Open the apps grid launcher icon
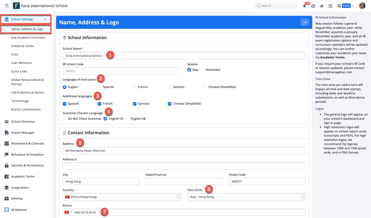371x218 pixels. coord(330,6)
